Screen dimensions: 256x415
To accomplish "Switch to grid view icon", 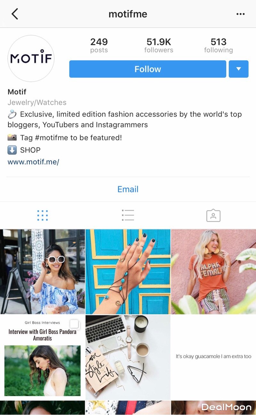I will 43,215.
